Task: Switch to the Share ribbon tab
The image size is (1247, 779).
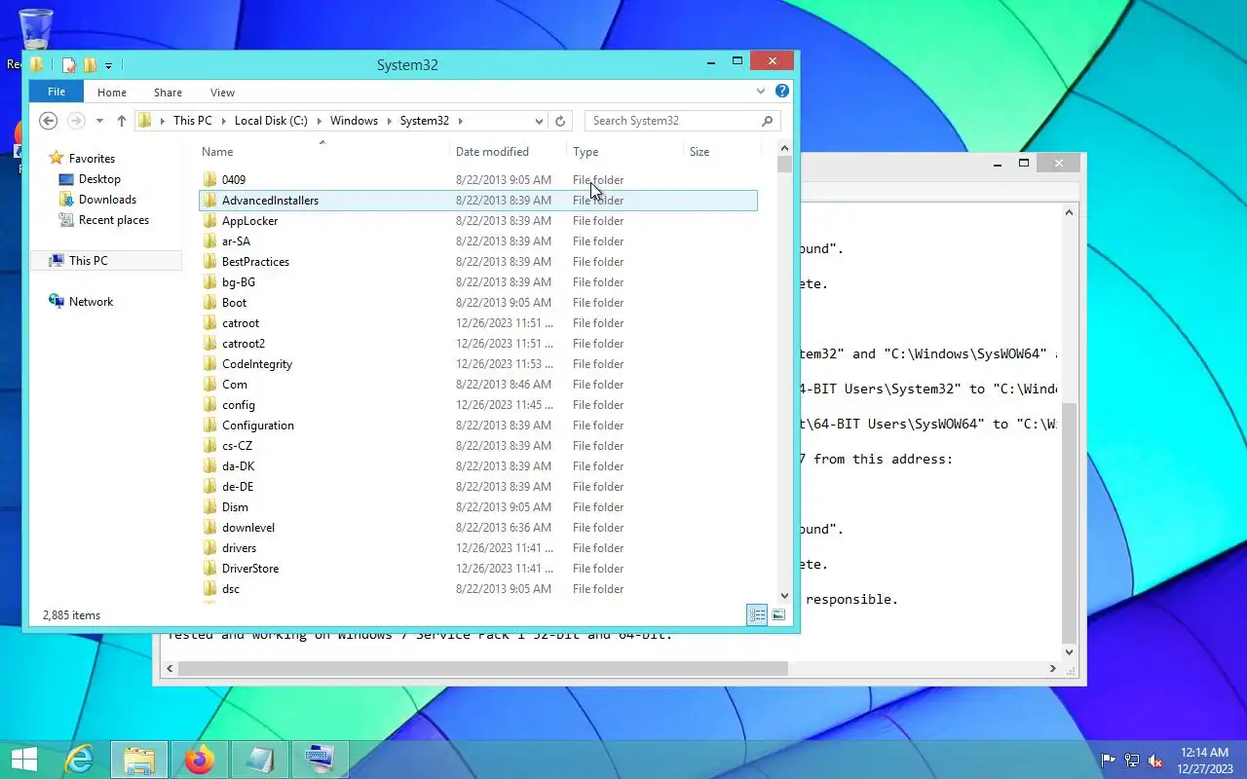Action: coord(168,93)
